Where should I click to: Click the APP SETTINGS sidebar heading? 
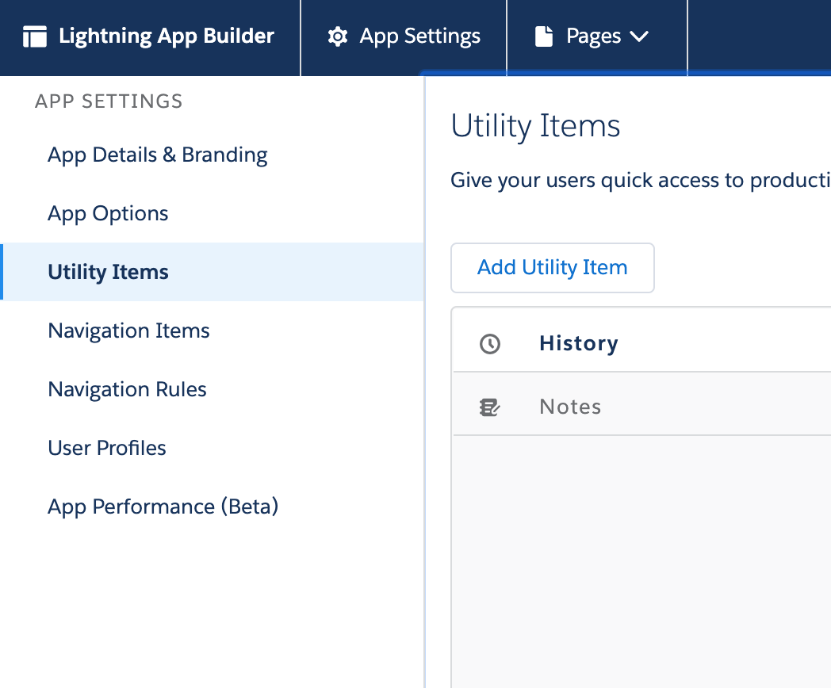tap(109, 101)
